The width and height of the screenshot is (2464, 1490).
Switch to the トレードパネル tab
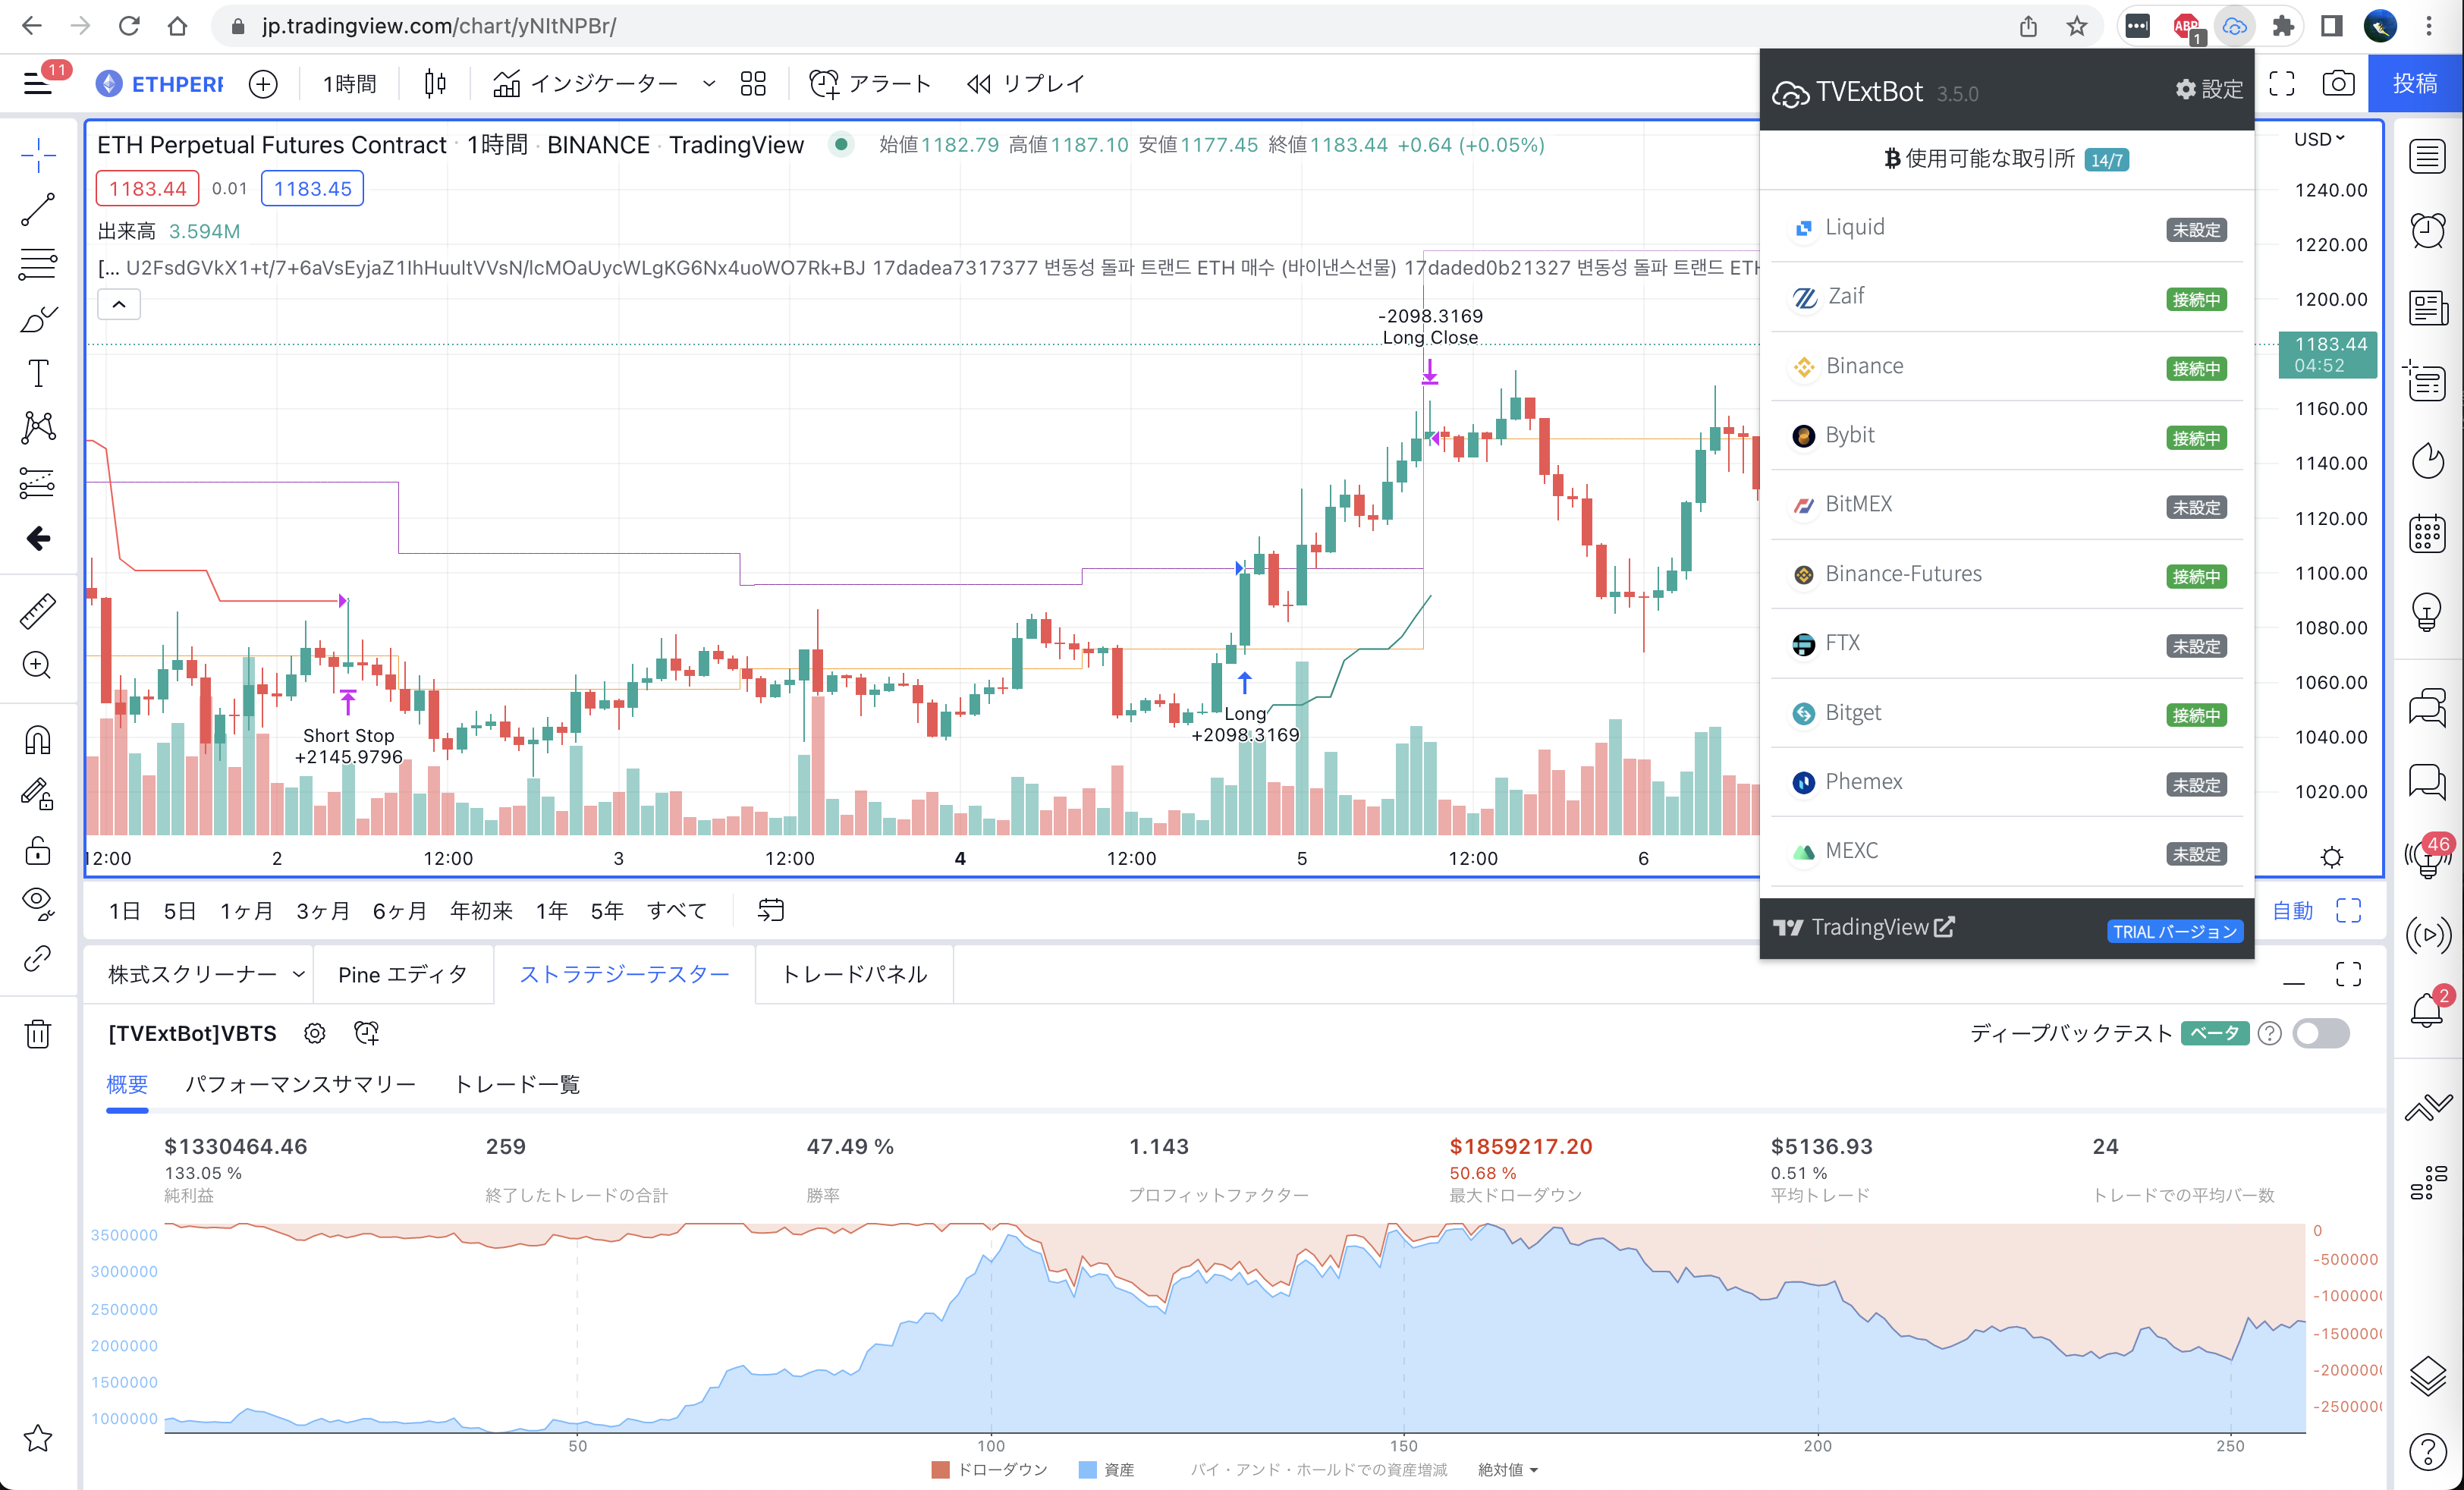pos(854,974)
